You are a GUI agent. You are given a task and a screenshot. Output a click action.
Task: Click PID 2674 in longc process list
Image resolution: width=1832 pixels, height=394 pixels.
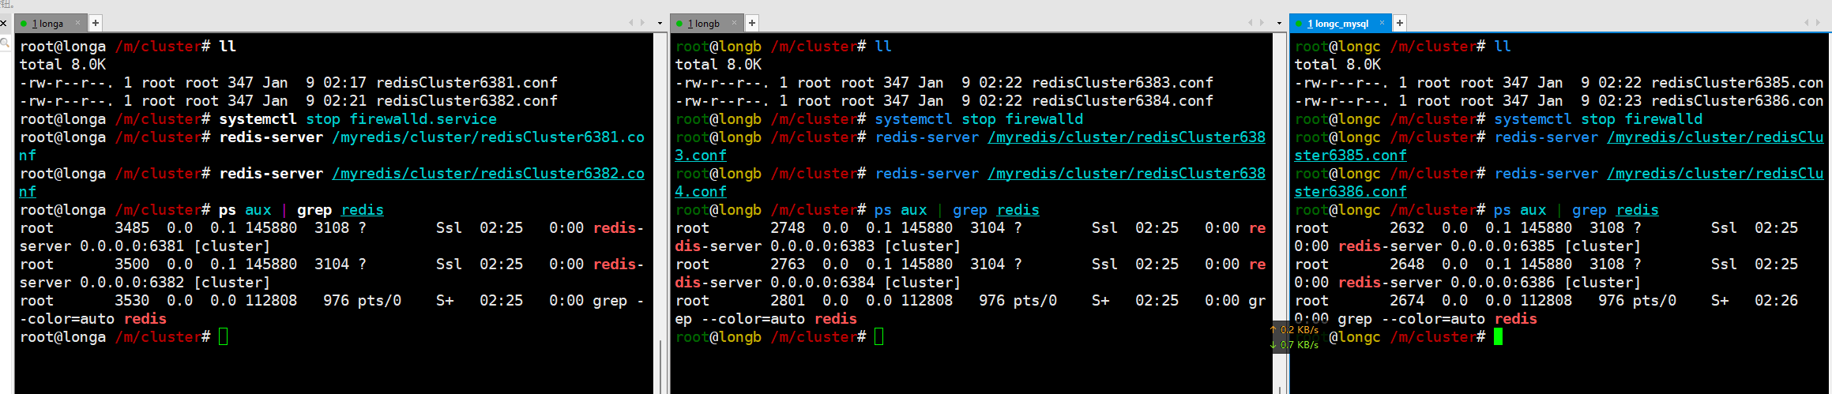(1407, 301)
